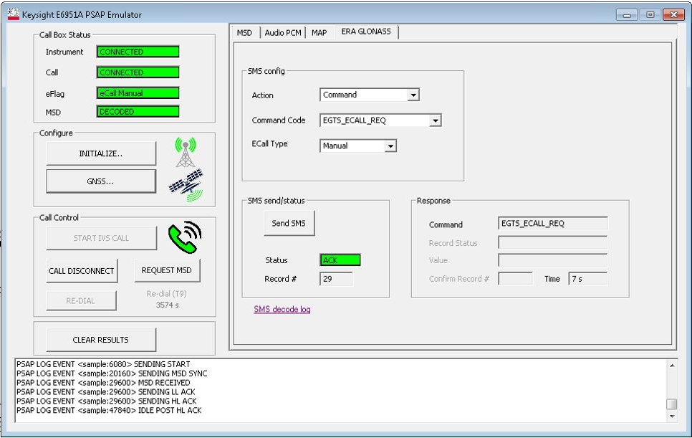Click the Keysight app icon in title bar
The width and height of the screenshot is (692, 438).
coord(13,14)
